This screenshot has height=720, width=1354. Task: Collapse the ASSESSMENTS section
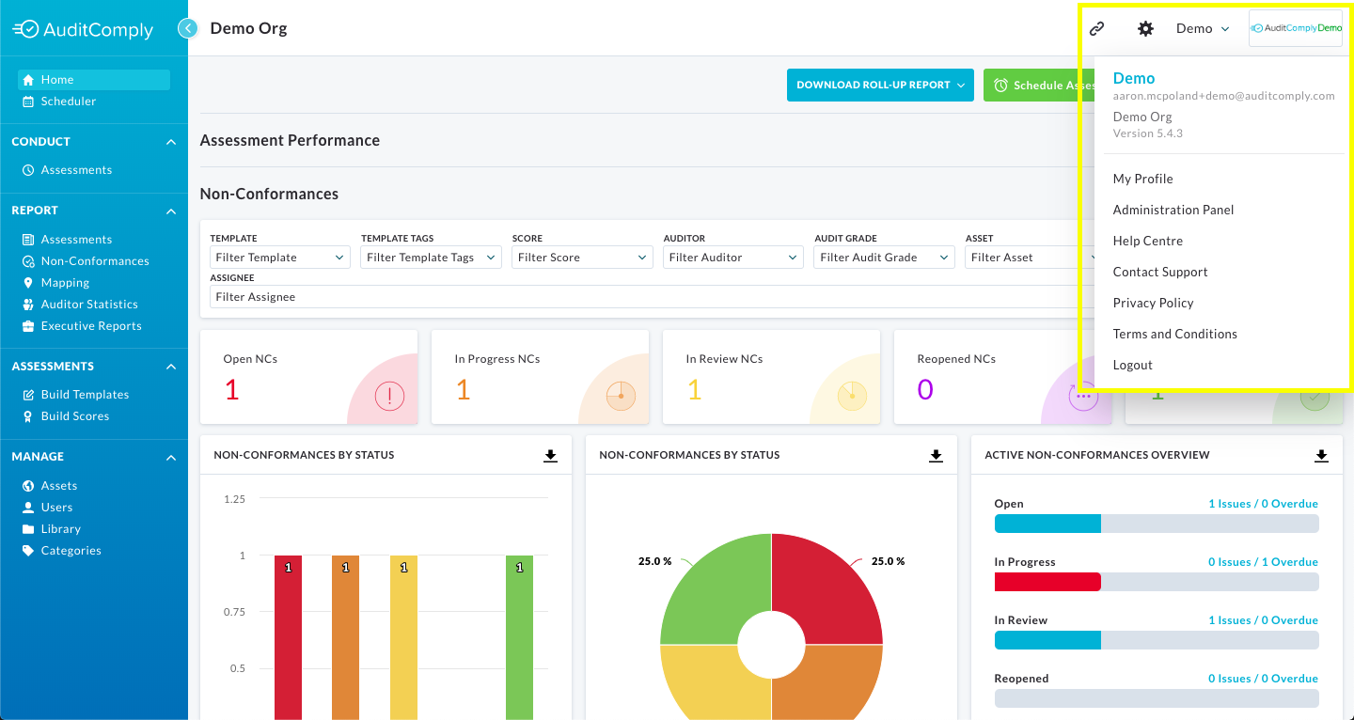pos(171,367)
